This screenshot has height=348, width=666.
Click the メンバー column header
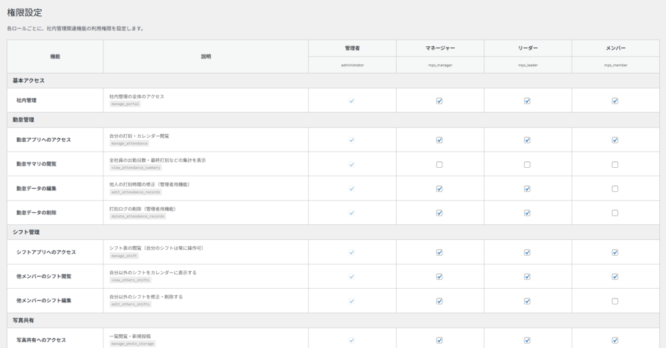click(x=615, y=48)
